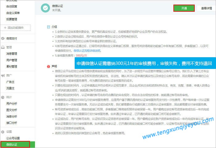Click the 管理 section heading

pos(9,47)
